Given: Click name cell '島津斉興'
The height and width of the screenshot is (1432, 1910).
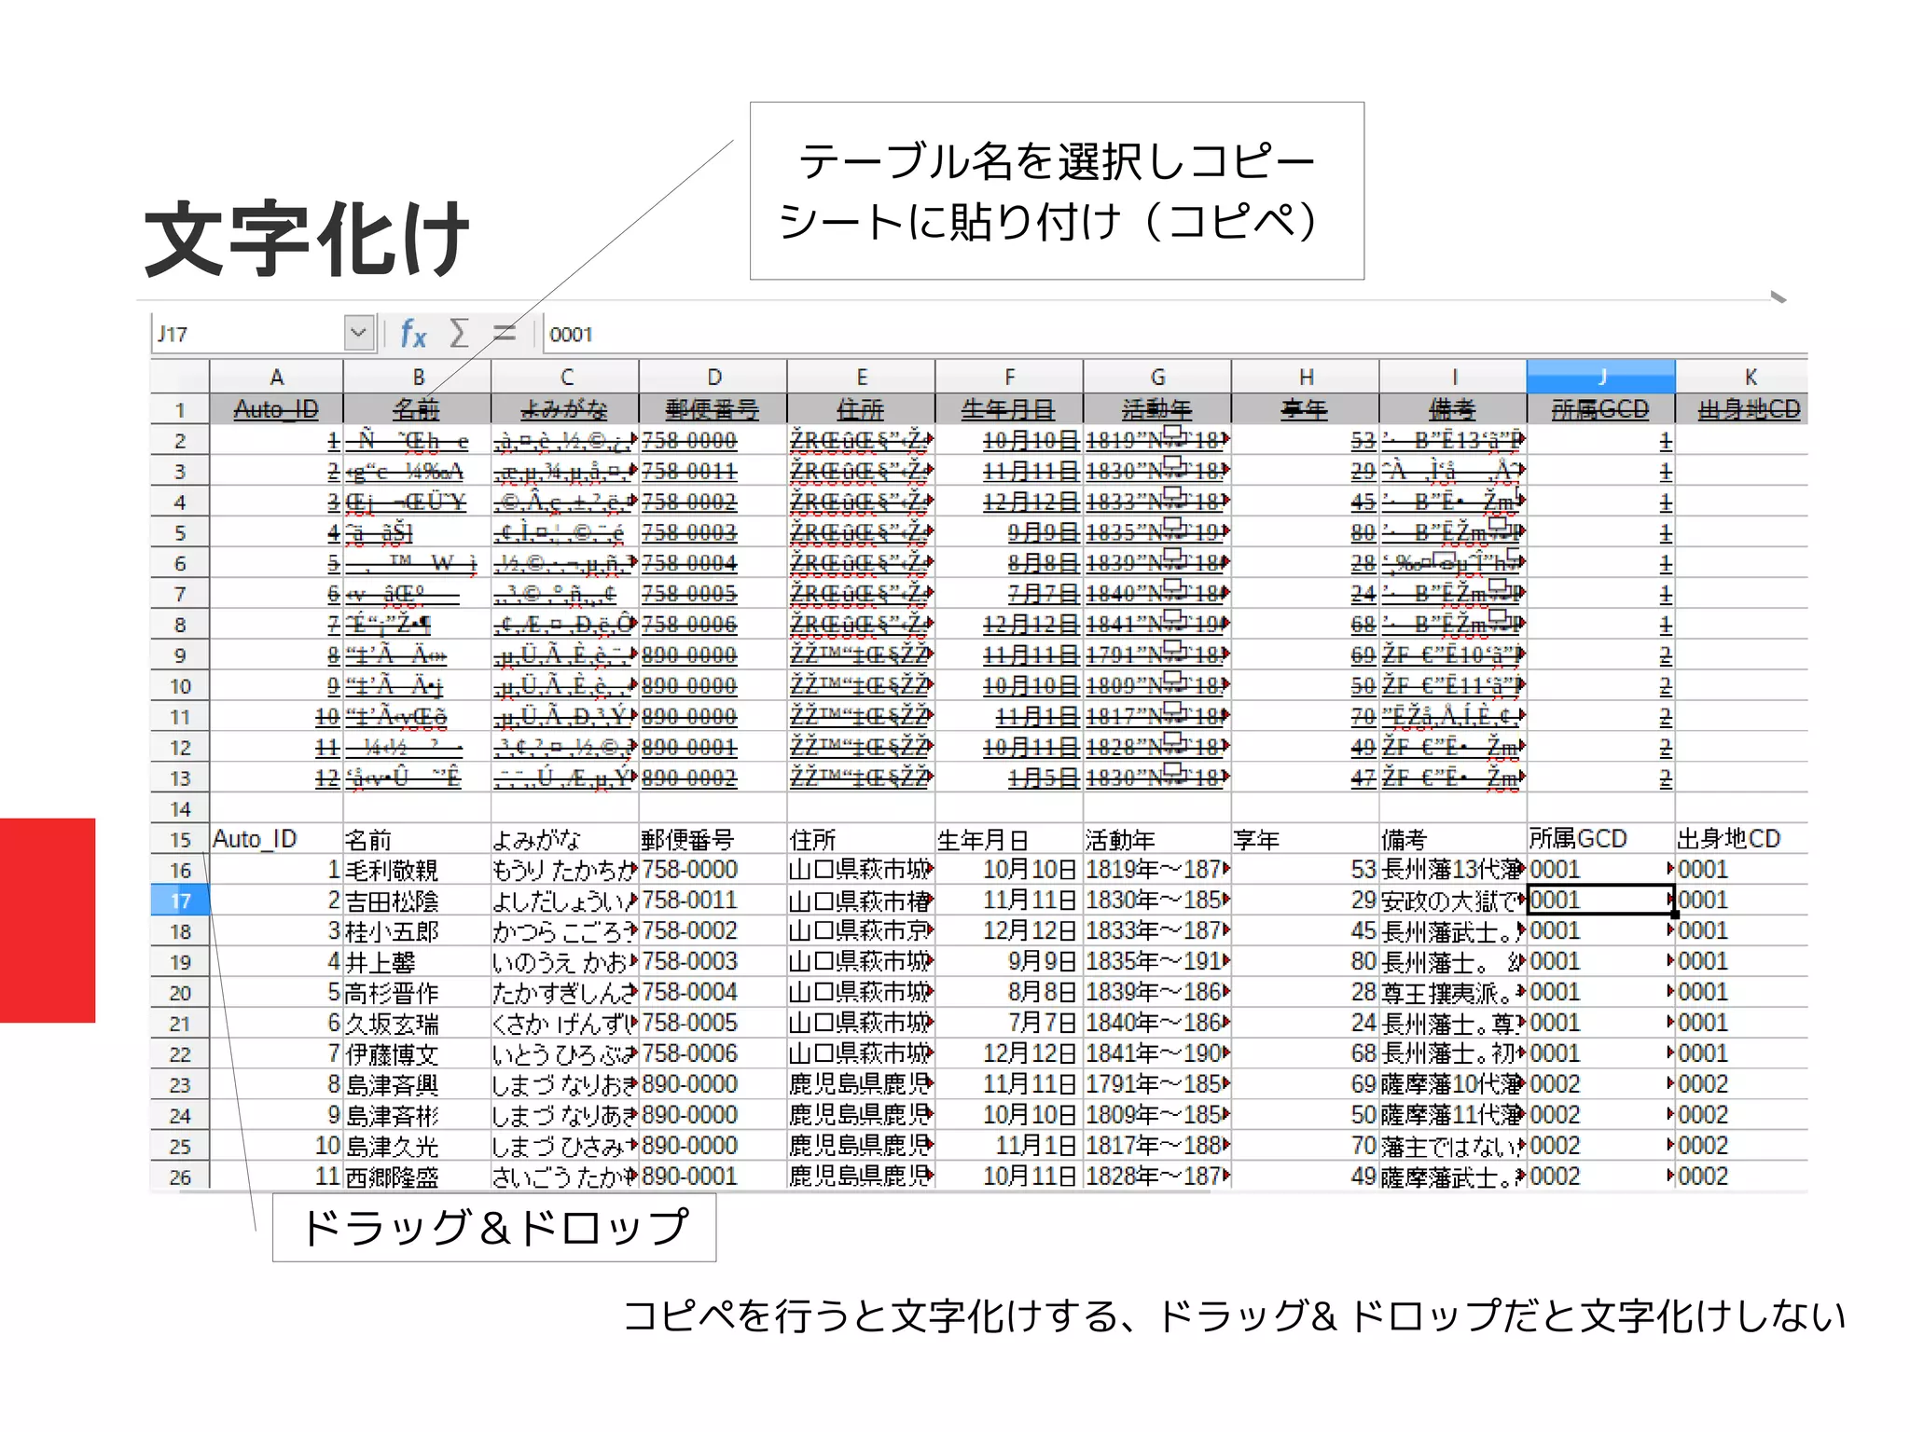Looking at the screenshot, I should [x=417, y=1084].
